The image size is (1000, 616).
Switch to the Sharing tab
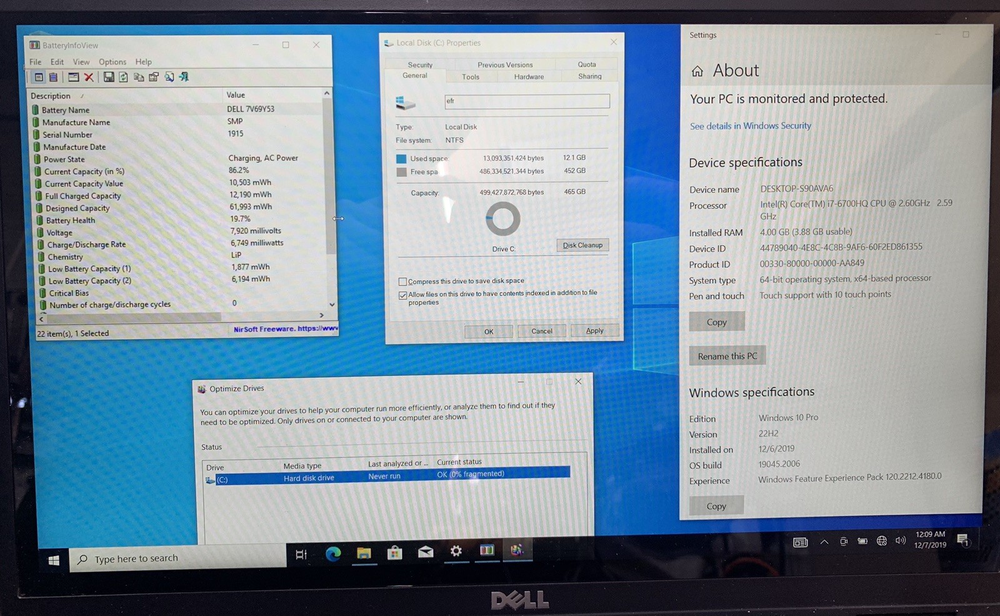(x=589, y=76)
